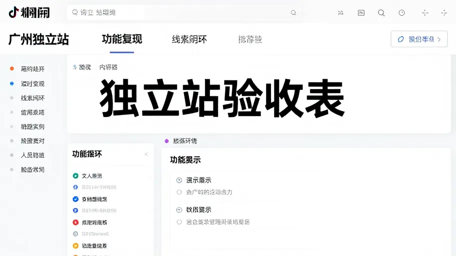Open the grayed-out third header tab
The image size is (456, 256).
coord(250,39)
